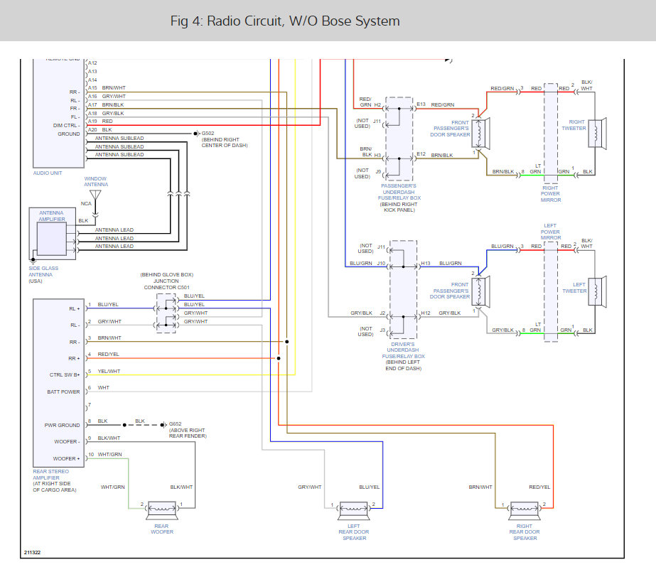
Task: Click the Right Tweeter speaker symbol
Action: (x=598, y=134)
